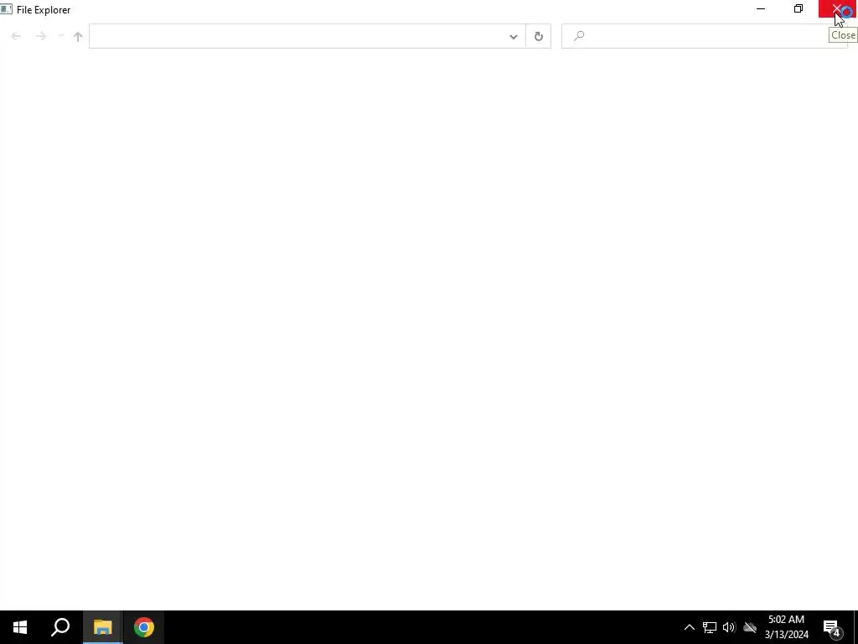Close the File Explorer window
858x644 pixels.
[837, 8]
